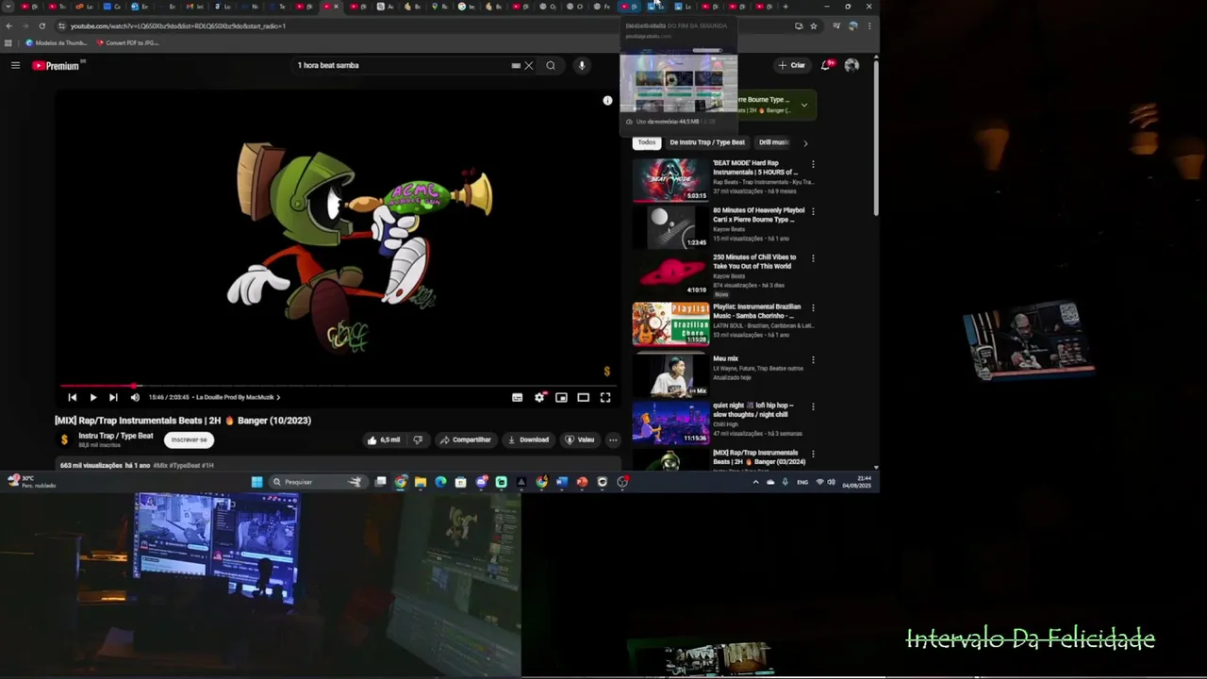Viewport: 1207px width, 679px height.
Task: Click the browser address bar URL
Action: point(178,25)
